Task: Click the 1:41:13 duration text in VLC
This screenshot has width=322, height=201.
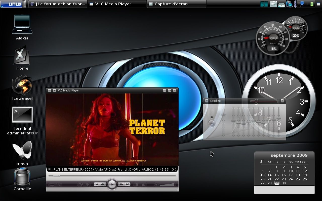Action: (162, 169)
